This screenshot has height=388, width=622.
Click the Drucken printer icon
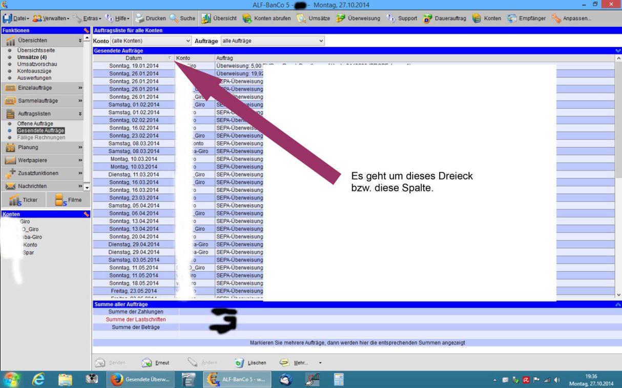click(140, 18)
